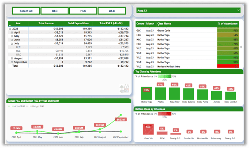Collapse the 2023 year row
Screen dimensions: 249x148
point(10,29)
